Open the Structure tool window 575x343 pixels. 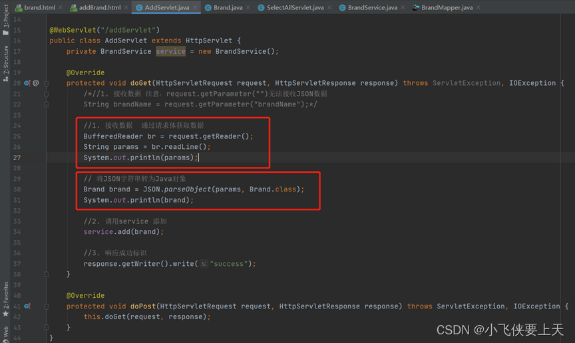(x=5, y=63)
